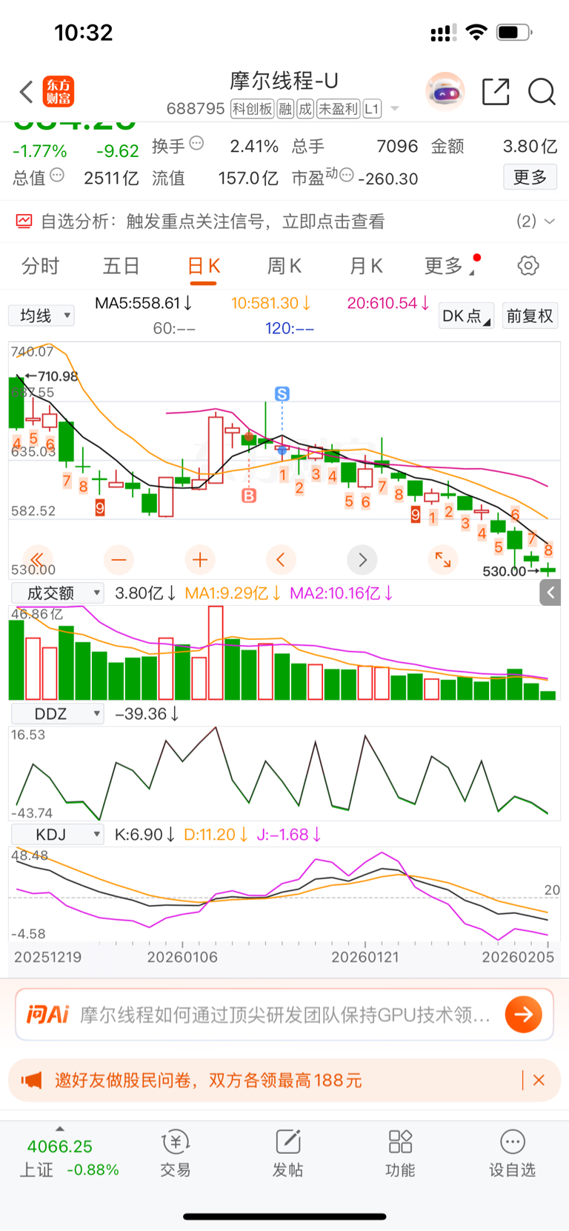Tap the info icon beside 总值
This screenshot has height=1231, width=569.
click(x=57, y=176)
